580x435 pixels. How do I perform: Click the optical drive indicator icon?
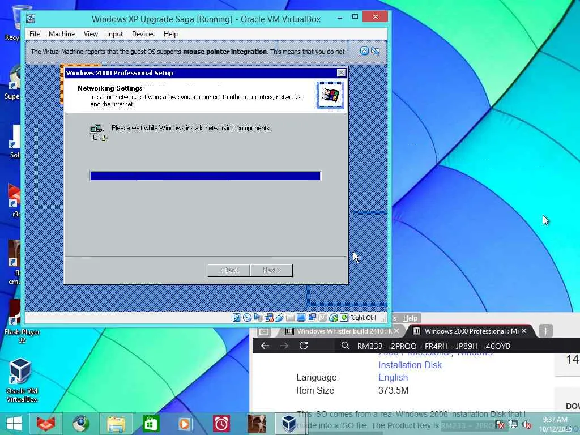[247, 317]
